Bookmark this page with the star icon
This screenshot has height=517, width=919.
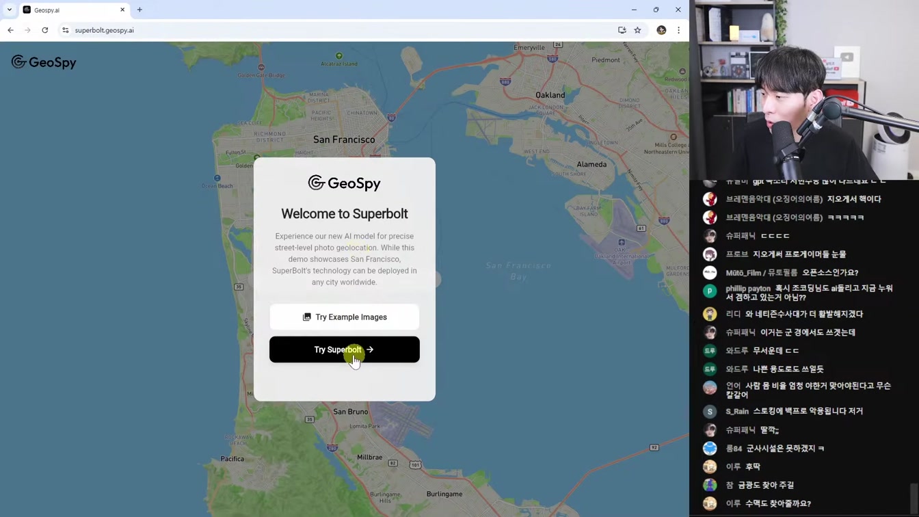637,30
